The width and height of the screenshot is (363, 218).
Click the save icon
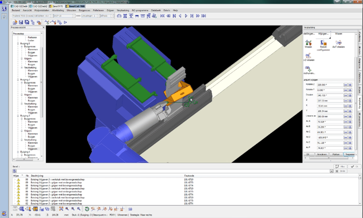click(21, 22)
